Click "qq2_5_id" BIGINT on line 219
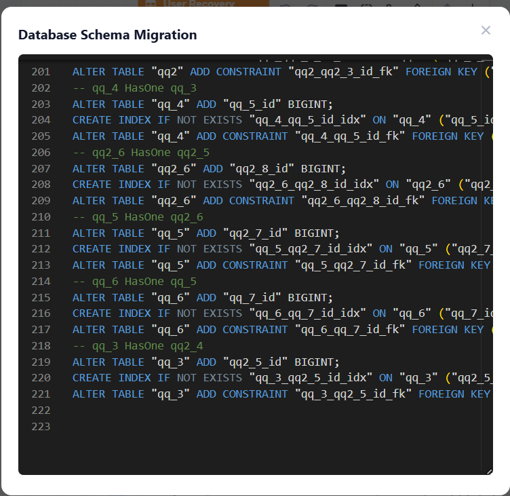This screenshot has height=496, width=510. pyautogui.click(x=281, y=362)
